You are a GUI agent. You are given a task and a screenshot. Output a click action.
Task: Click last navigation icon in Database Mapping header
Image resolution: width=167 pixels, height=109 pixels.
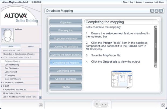point(161,11)
